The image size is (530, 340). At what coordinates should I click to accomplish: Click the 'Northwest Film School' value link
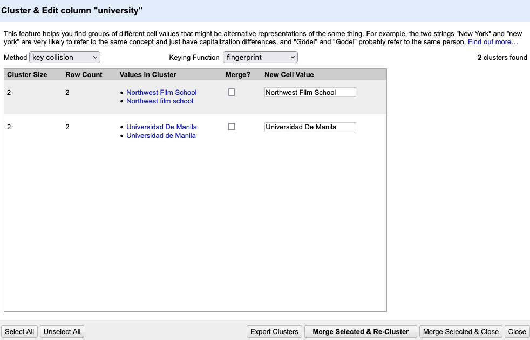coord(161,93)
